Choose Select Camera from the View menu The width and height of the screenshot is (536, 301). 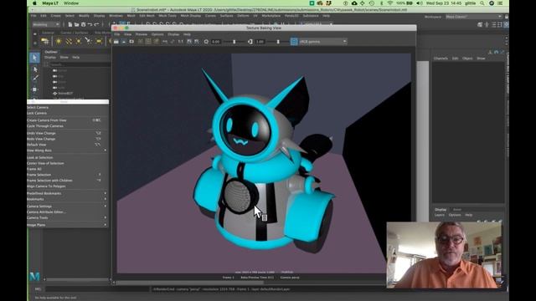coord(68,108)
